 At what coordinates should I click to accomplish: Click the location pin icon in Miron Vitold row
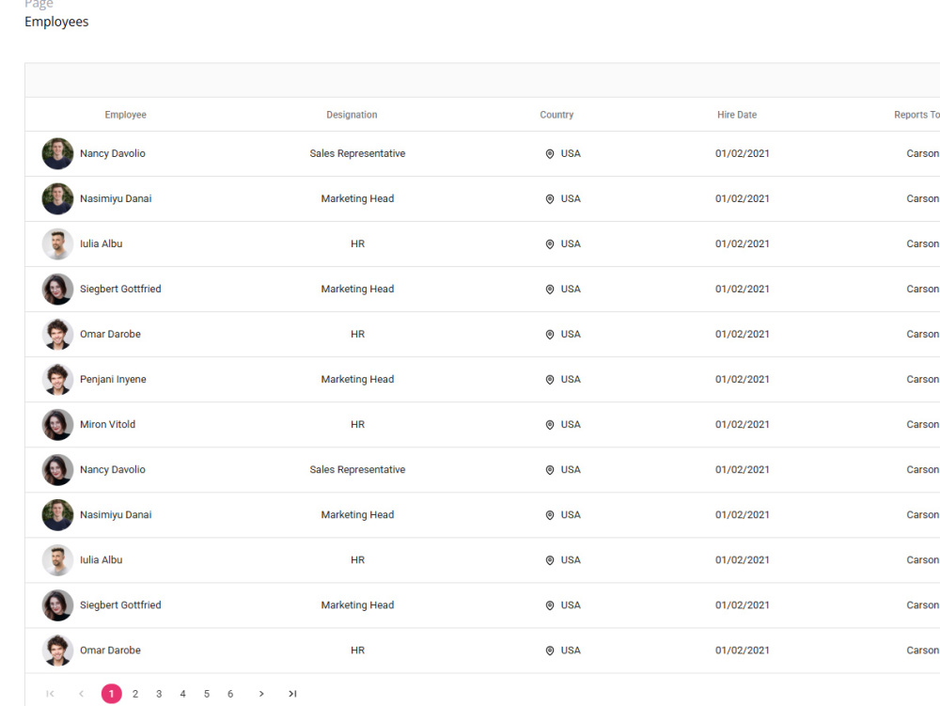click(x=550, y=425)
